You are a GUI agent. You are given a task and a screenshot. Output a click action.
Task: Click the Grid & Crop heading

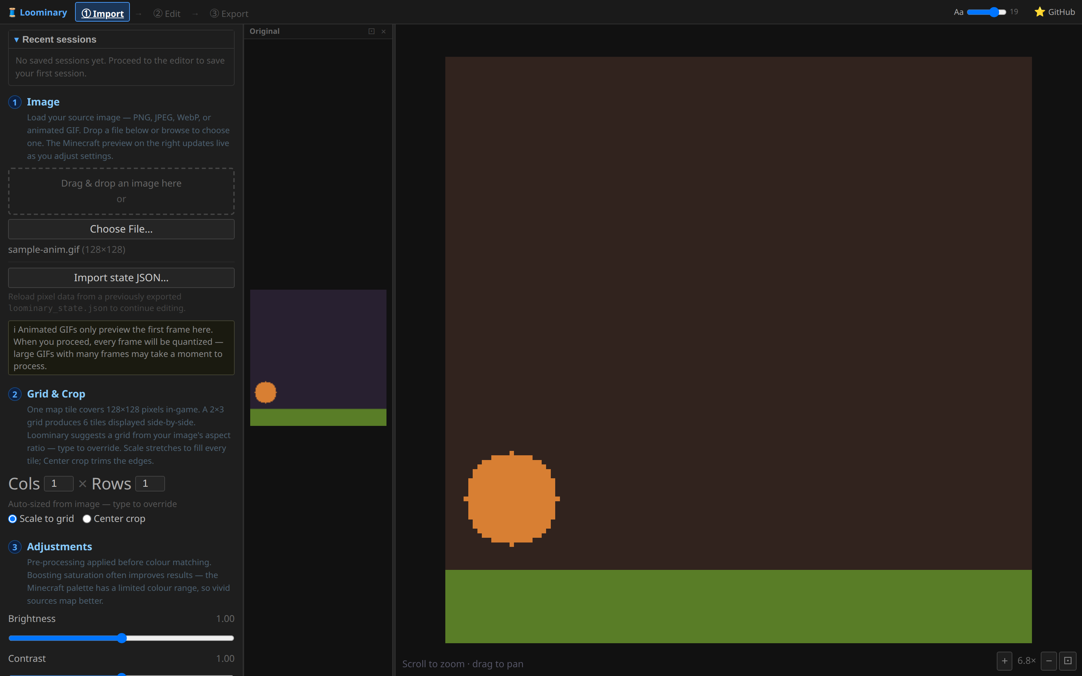coord(56,394)
